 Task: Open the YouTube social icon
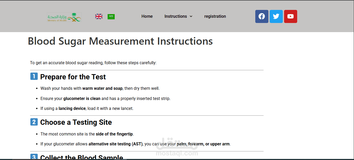tap(290, 16)
